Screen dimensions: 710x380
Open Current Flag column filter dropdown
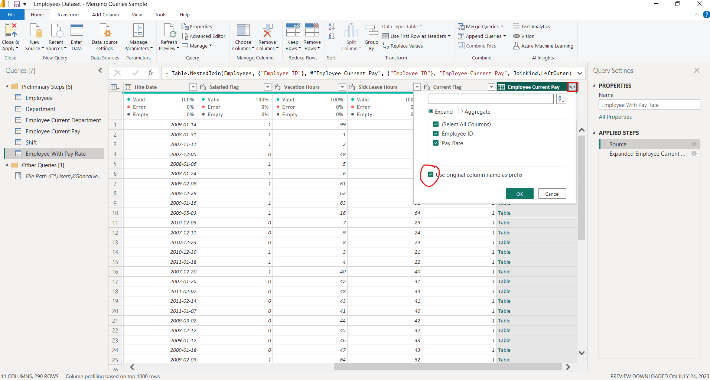[x=492, y=87]
